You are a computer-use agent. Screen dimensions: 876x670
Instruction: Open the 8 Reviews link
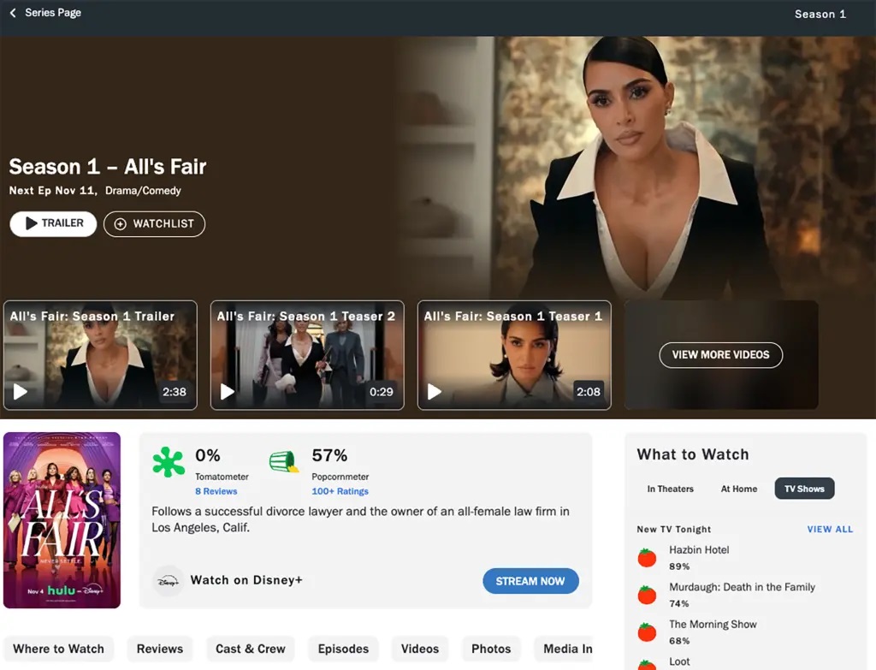pos(216,491)
